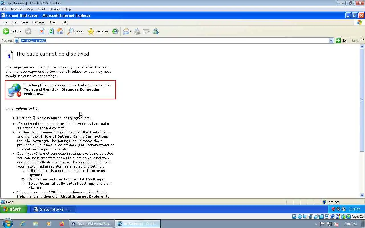Launch Firefox from the host taskbar
Viewport: 365px width, 228px height.
coord(62,224)
